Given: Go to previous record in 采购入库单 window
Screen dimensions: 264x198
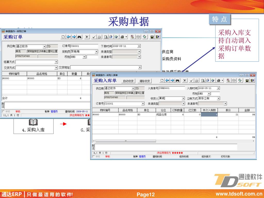Looking at the screenshot, I should click(167, 80).
